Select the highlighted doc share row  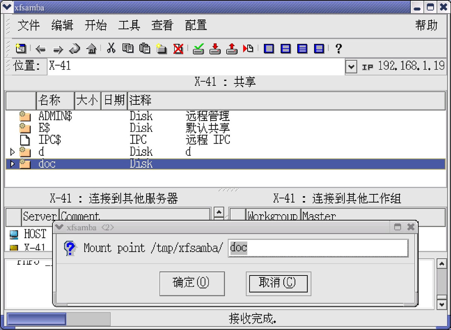click(225, 164)
